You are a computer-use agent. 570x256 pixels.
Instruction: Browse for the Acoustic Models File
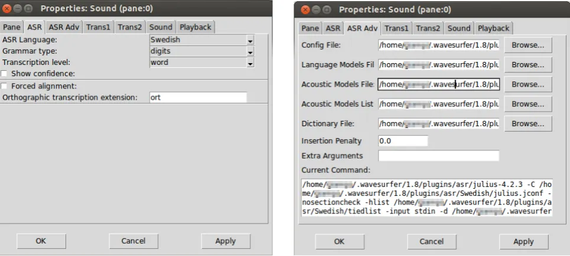tap(528, 84)
